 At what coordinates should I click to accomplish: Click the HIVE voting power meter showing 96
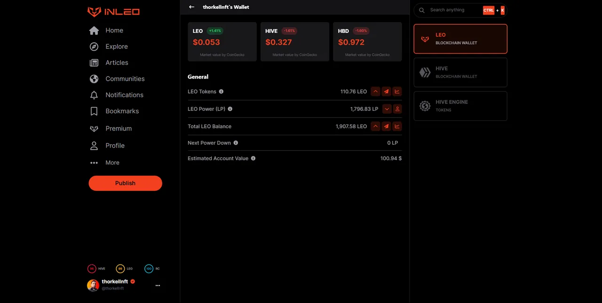(92, 269)
